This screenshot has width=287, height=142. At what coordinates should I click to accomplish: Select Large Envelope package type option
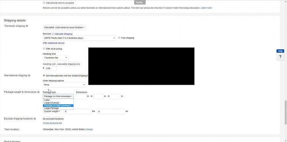58,103
